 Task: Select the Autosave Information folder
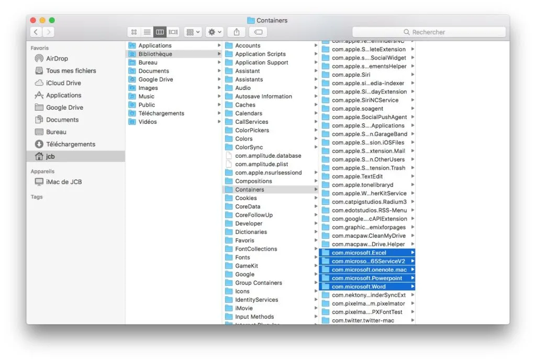tap(271, 97)
